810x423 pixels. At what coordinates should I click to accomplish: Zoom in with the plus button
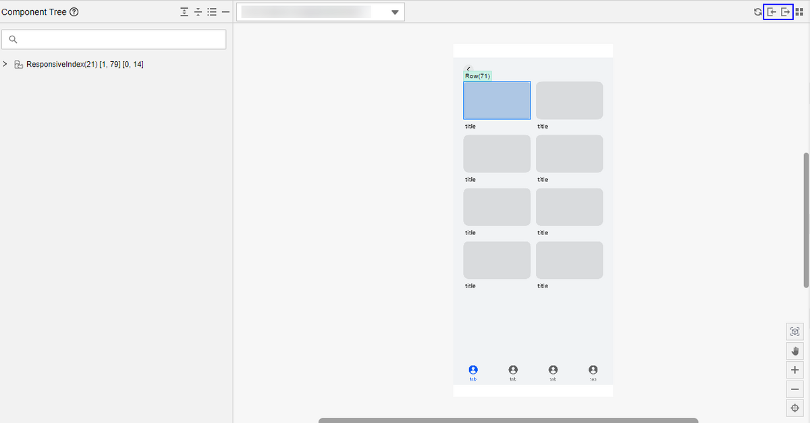pos(794,370)
